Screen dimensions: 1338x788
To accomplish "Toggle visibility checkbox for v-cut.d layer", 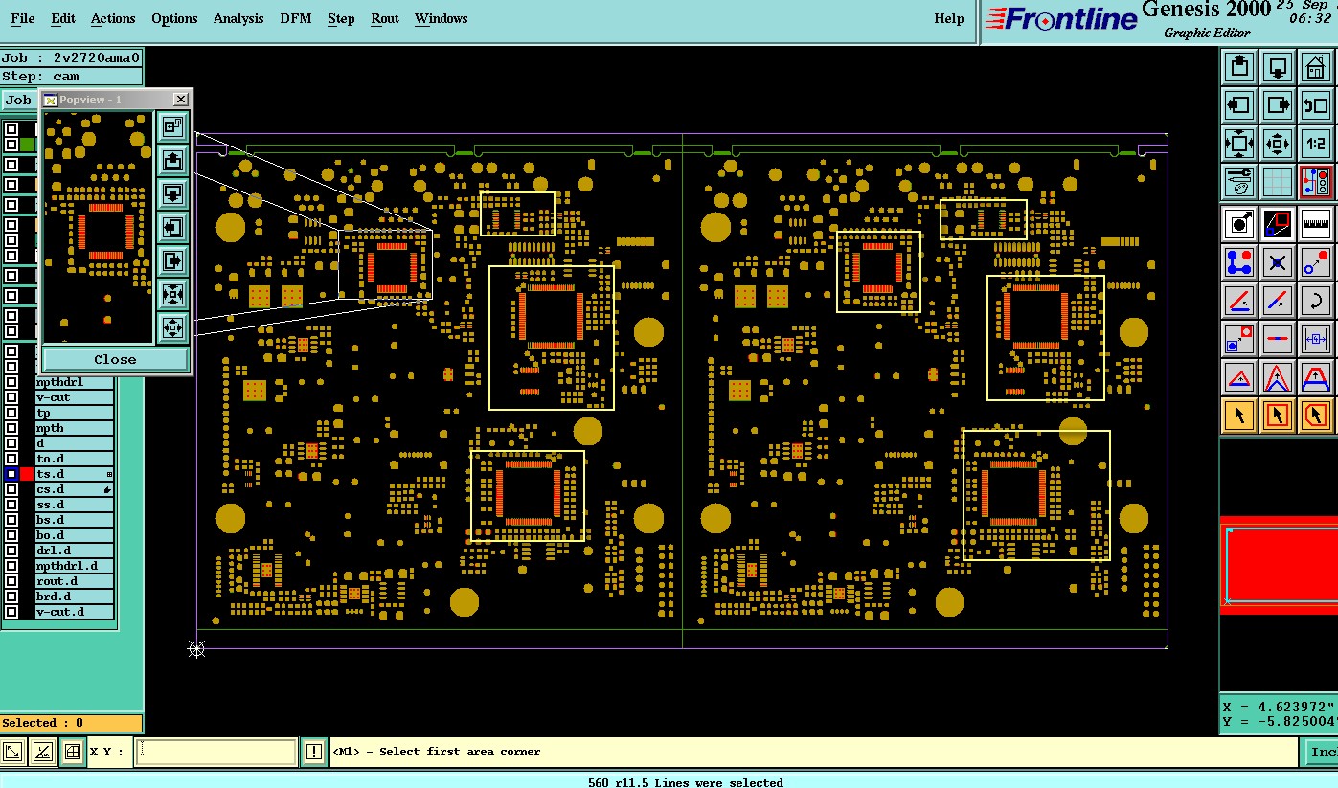I will (x=11, y=612).
